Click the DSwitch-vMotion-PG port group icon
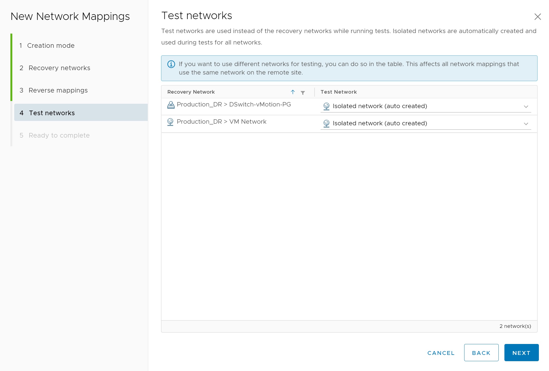The width and height of the screenshot is (549, 371). (171, 105)
